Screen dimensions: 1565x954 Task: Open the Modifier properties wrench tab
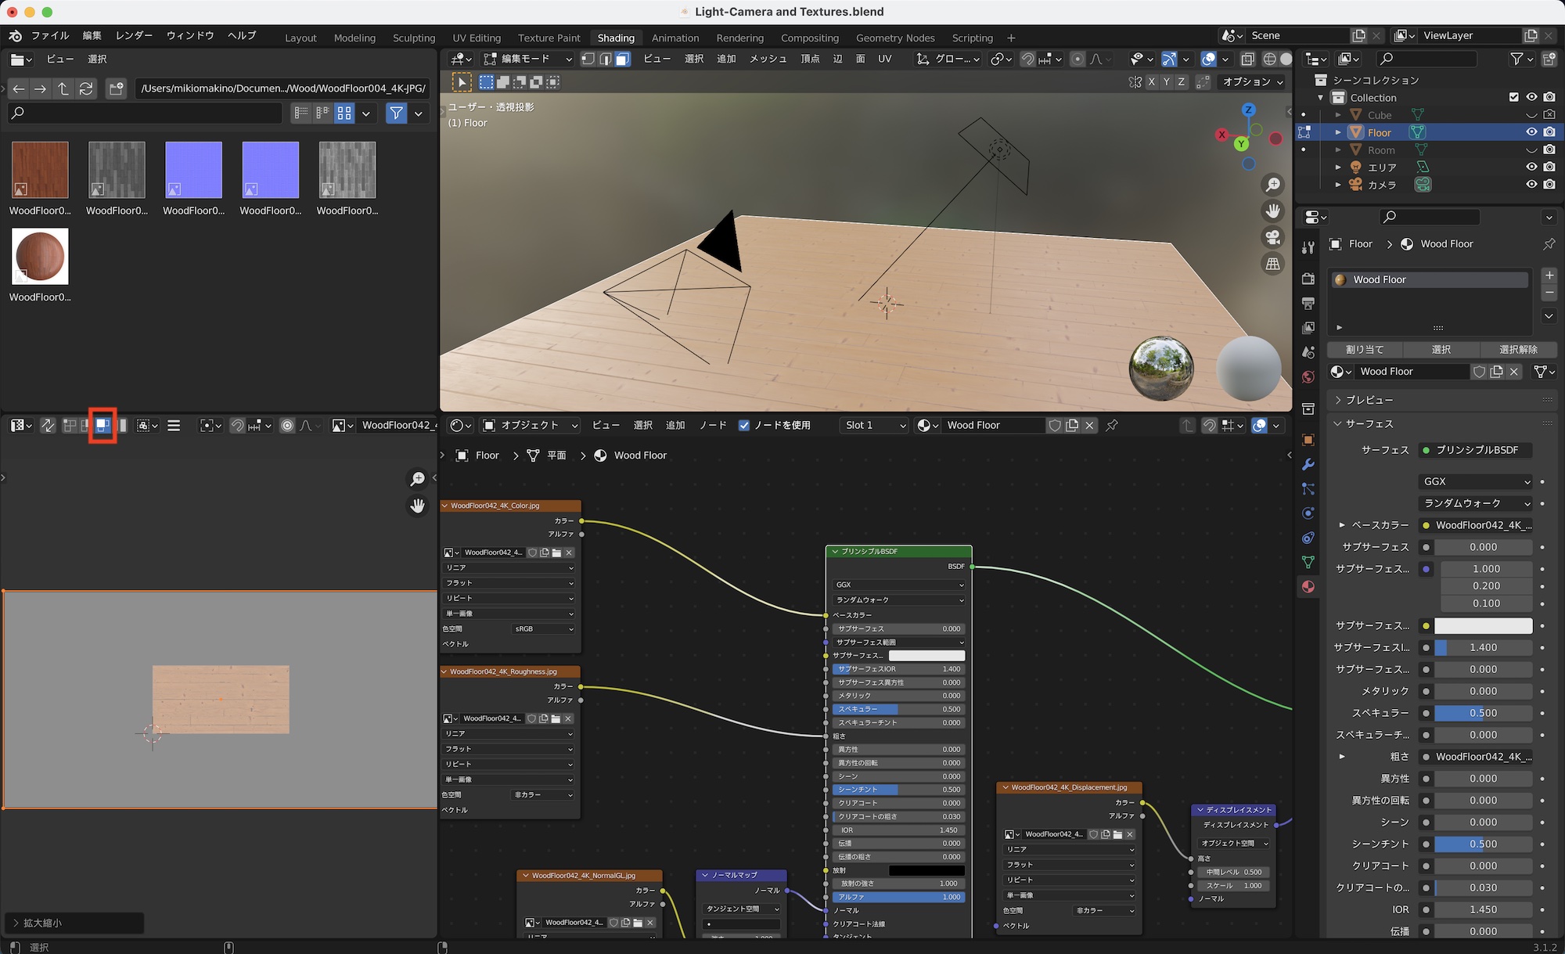click(1308, 465)
